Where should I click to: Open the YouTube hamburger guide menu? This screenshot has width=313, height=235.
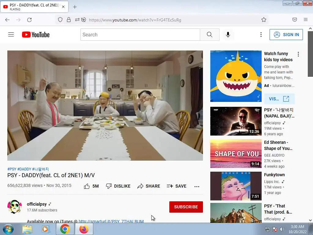click(x=11, y=35)
